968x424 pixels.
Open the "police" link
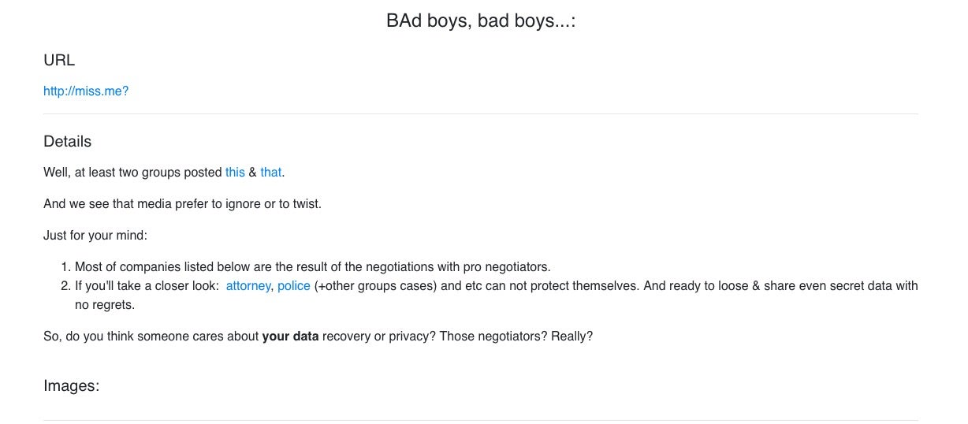pyautogui.click(x=293, y=286)
